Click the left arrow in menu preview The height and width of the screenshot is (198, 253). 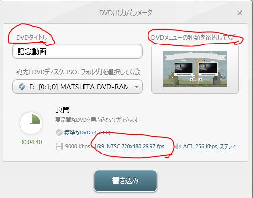(x=192, y=80)
